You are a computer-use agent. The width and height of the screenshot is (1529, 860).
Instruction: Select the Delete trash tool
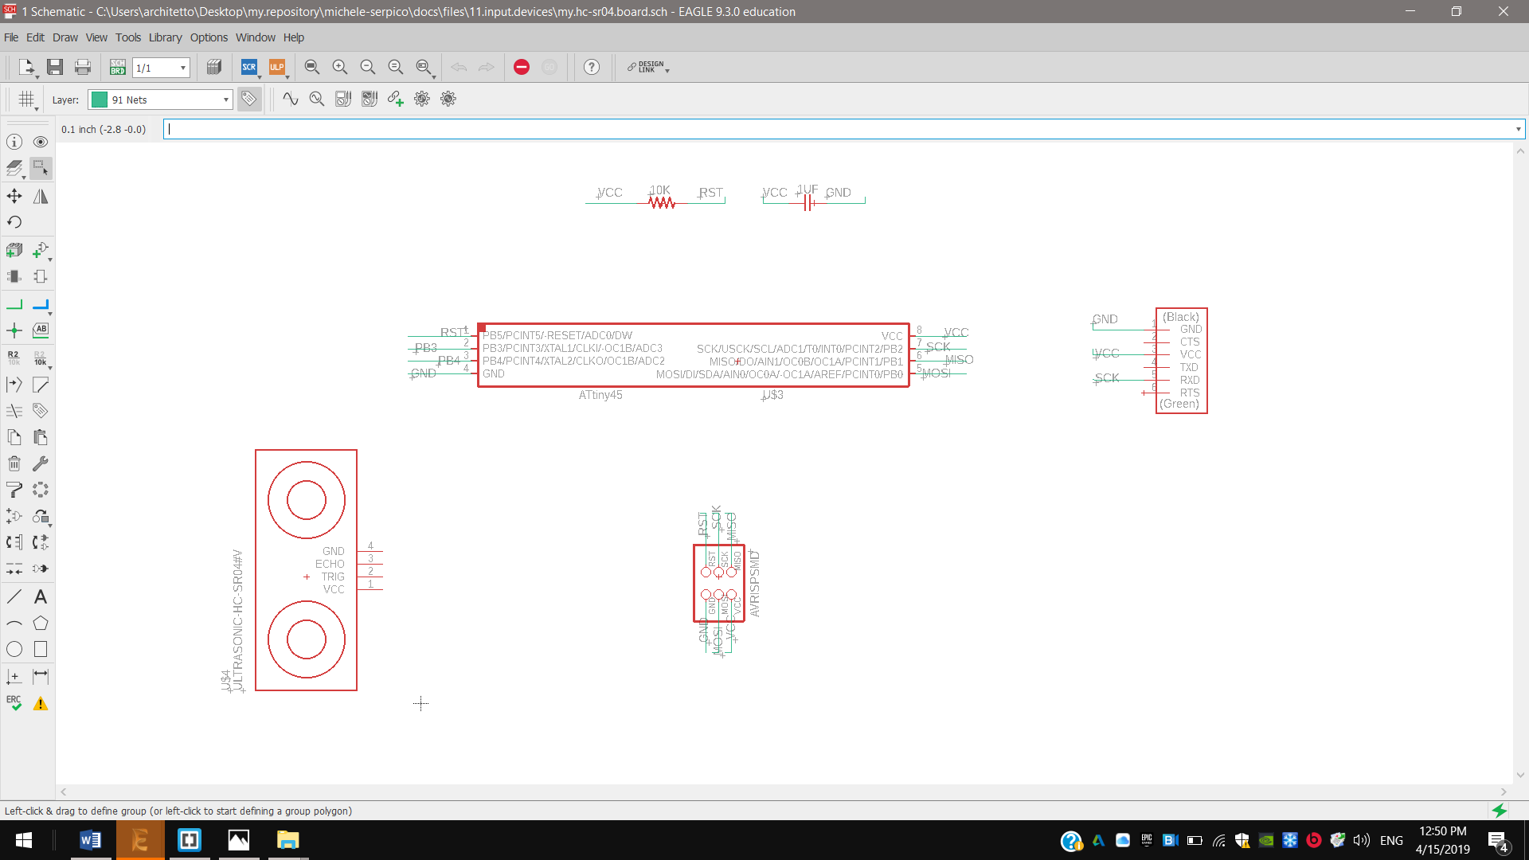point(14,463)
